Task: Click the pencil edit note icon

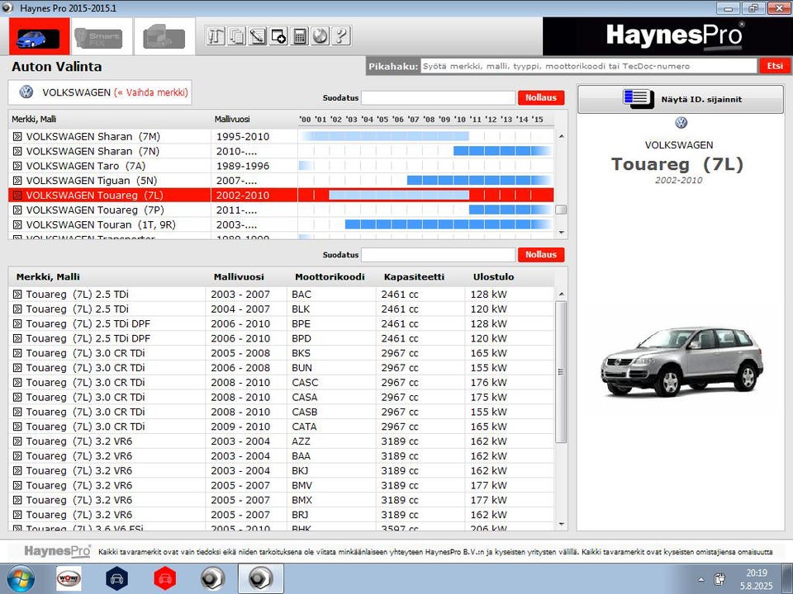Action: [258, 36]
